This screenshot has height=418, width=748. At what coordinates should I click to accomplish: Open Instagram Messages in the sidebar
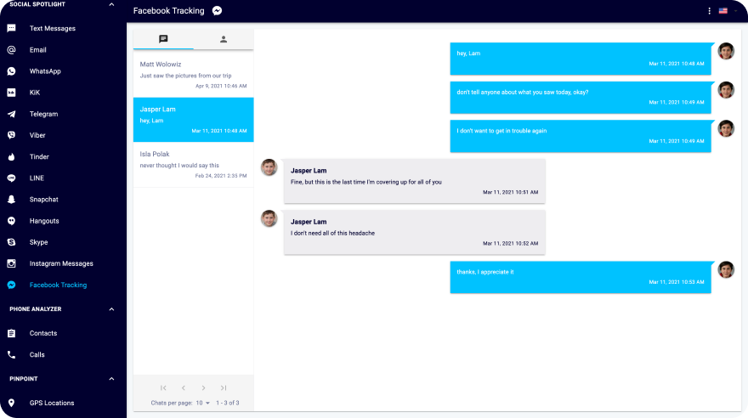[x=61, y=263]
